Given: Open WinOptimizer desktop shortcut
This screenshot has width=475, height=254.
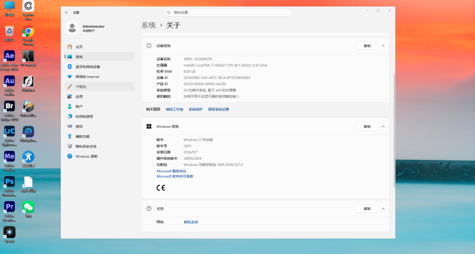Looking at the screenshot, I should pyautogui.click(x=28, y=134).
